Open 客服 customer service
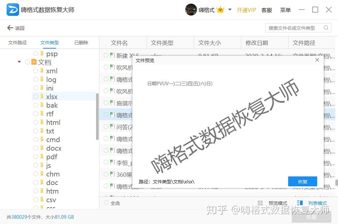The width and height of the screenshot is (338, 224). click(266, 10)
